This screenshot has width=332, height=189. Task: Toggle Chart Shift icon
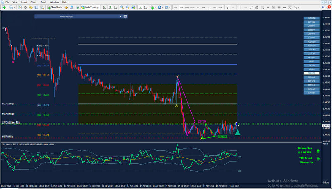(x=146, y=7)
